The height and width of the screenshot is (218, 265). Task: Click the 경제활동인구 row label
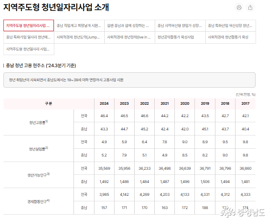point(38,201)
